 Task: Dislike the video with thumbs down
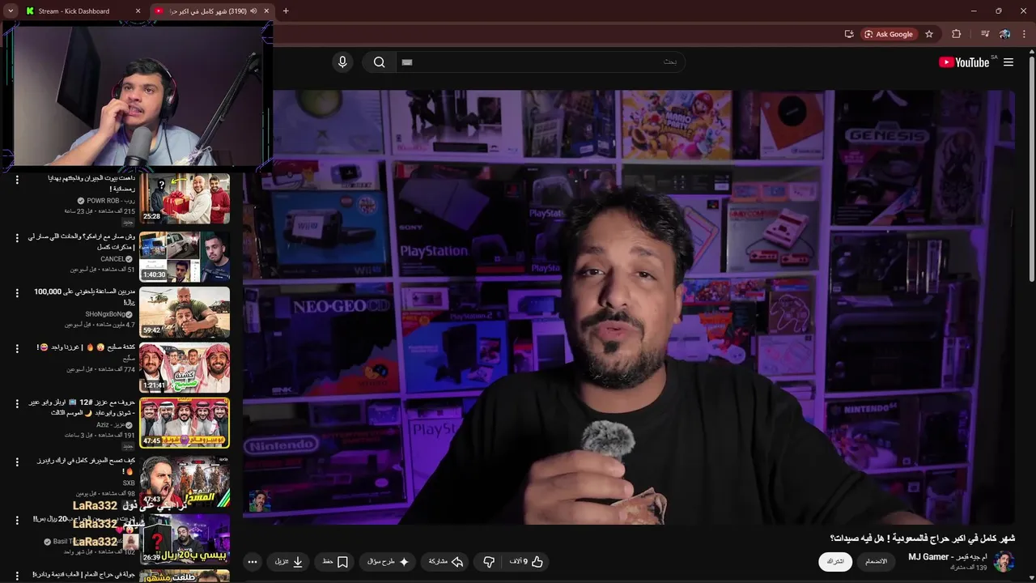click(489, 561)
